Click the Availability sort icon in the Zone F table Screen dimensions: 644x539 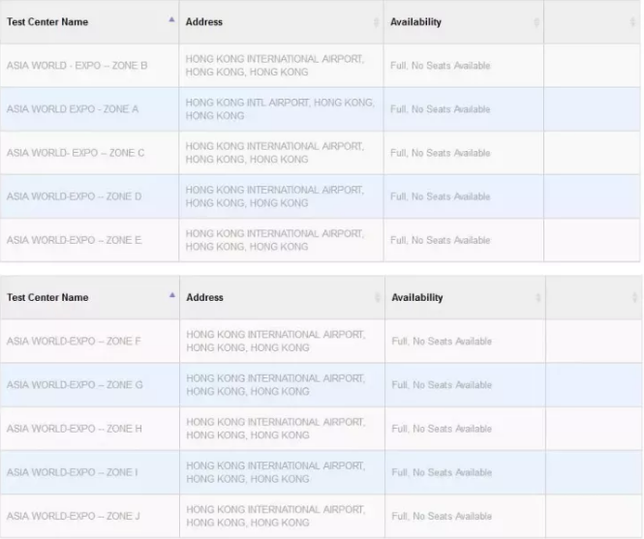[x=538, y=298]
